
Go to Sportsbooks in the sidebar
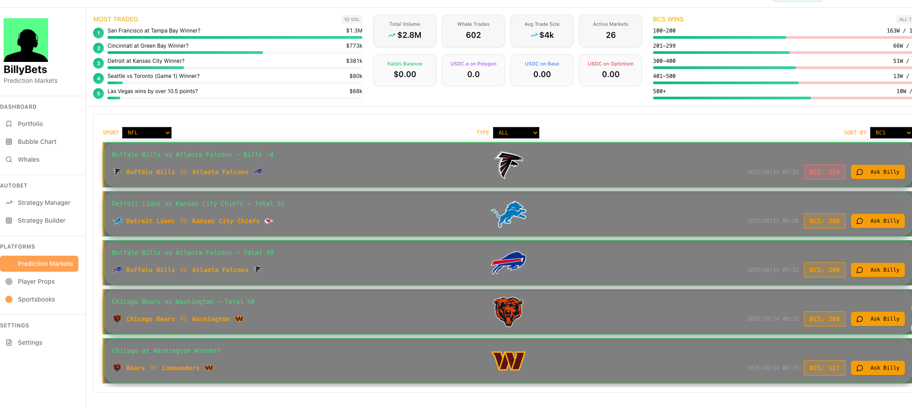pyautogui.click(x=36, y=299)
